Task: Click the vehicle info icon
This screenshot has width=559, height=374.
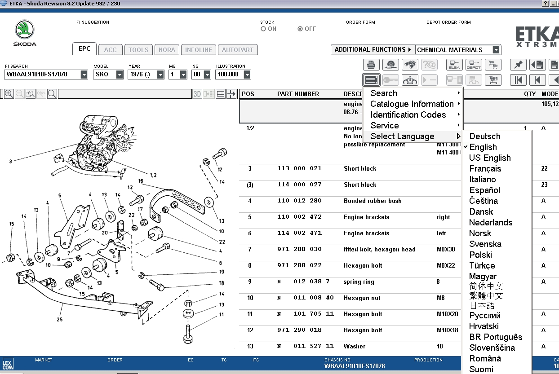Action: click(409, 80)
